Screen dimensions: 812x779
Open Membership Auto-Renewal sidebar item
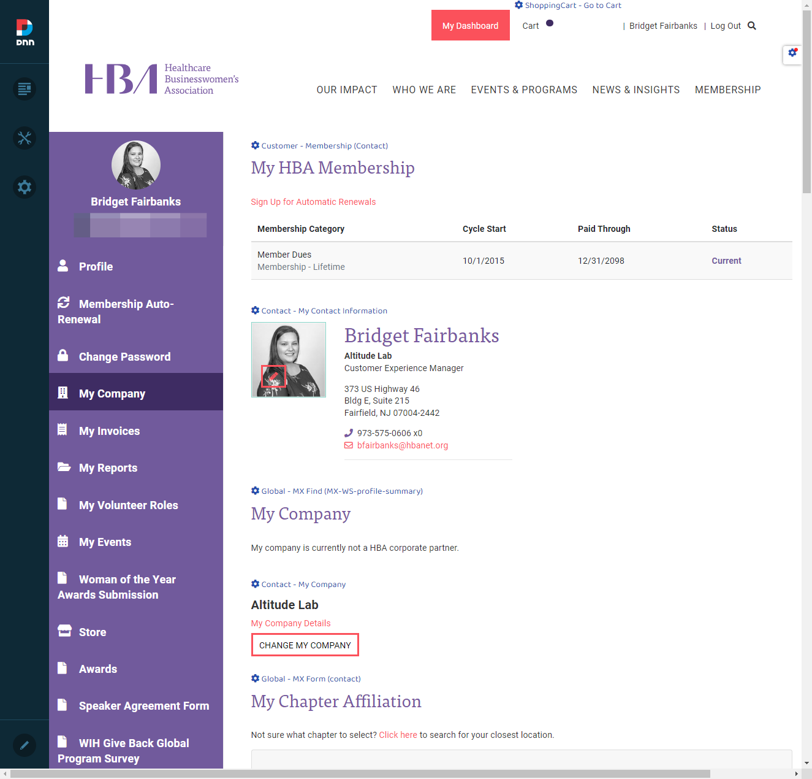click(136, 311)
